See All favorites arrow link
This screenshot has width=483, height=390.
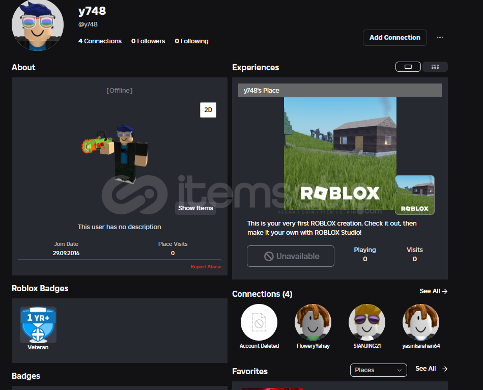pos(431,369)
